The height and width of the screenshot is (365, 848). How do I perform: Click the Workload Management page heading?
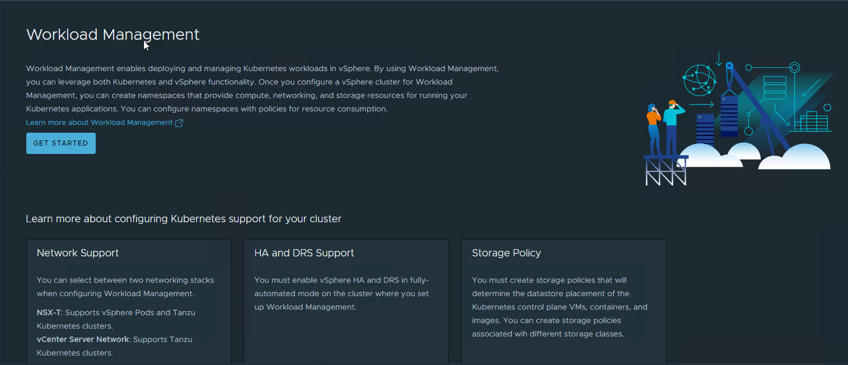(113, 35)
